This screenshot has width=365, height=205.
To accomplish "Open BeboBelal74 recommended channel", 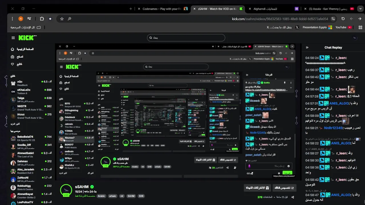I will (x=31, y=138).
